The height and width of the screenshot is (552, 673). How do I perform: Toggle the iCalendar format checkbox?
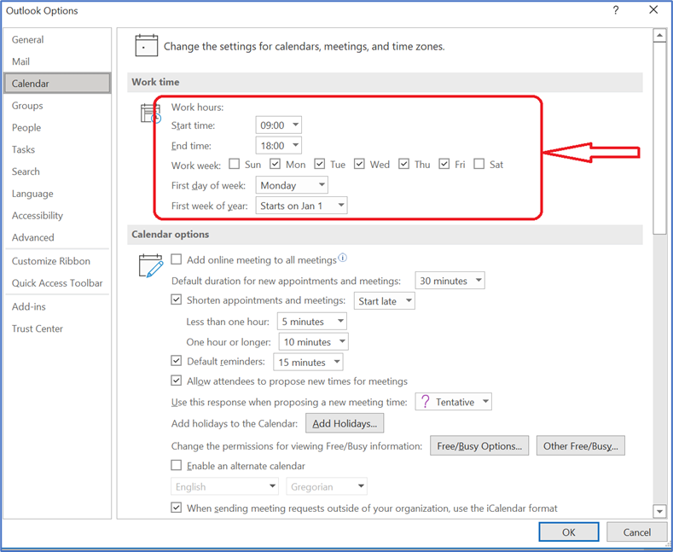(x=176, y=508)
